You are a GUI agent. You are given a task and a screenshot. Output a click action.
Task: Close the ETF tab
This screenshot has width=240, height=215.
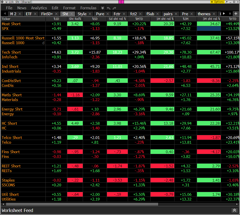click(35, 14)
